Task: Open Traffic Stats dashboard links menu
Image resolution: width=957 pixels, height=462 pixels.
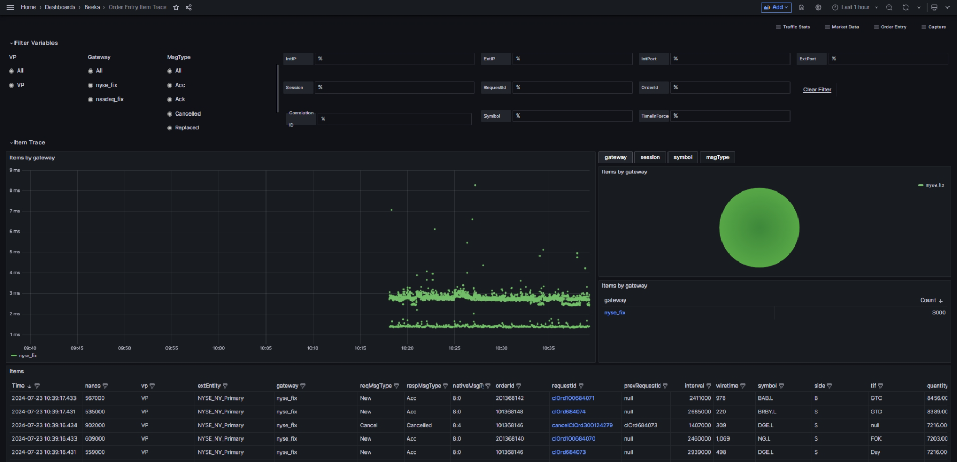Action: coord(793,27)
